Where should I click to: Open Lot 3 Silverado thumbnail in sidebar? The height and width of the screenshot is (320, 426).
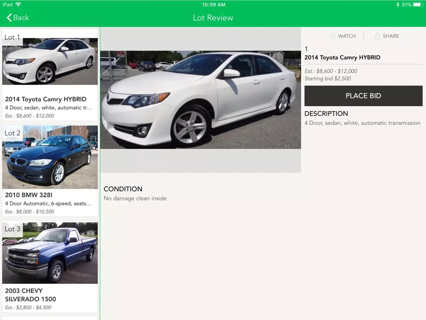point(50,253)
